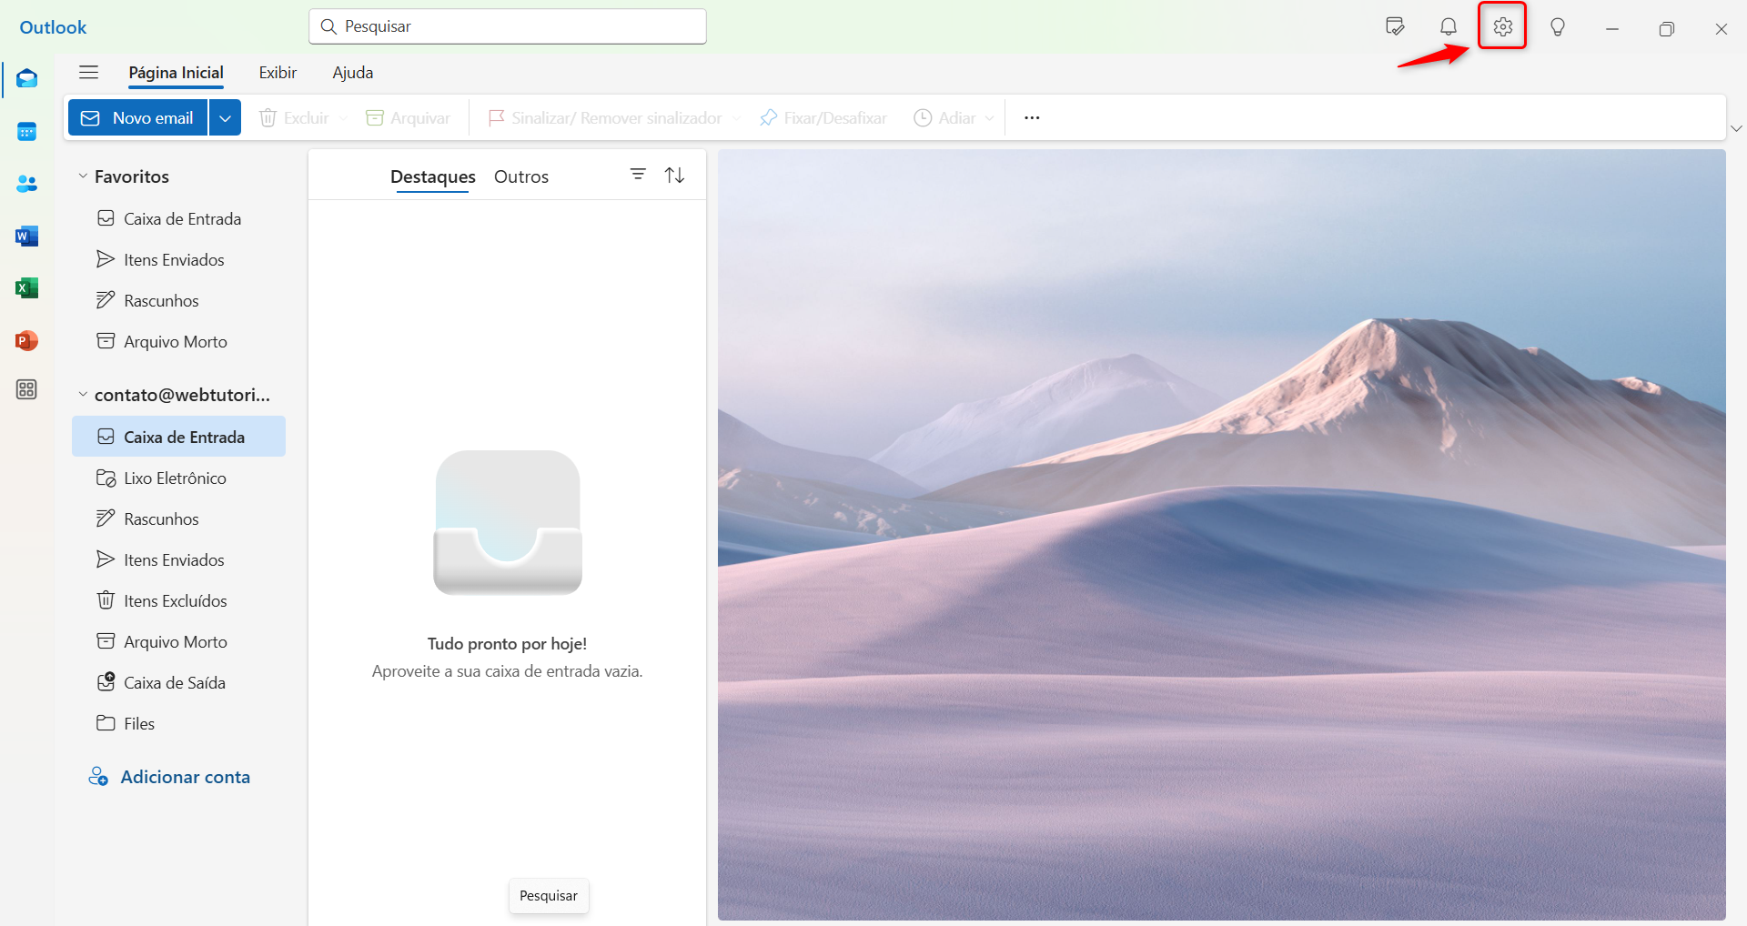Open Calendar from left sidebar
Image resolution: width=1747 pixels, height=926 pixels.
[x=26, y=132]
